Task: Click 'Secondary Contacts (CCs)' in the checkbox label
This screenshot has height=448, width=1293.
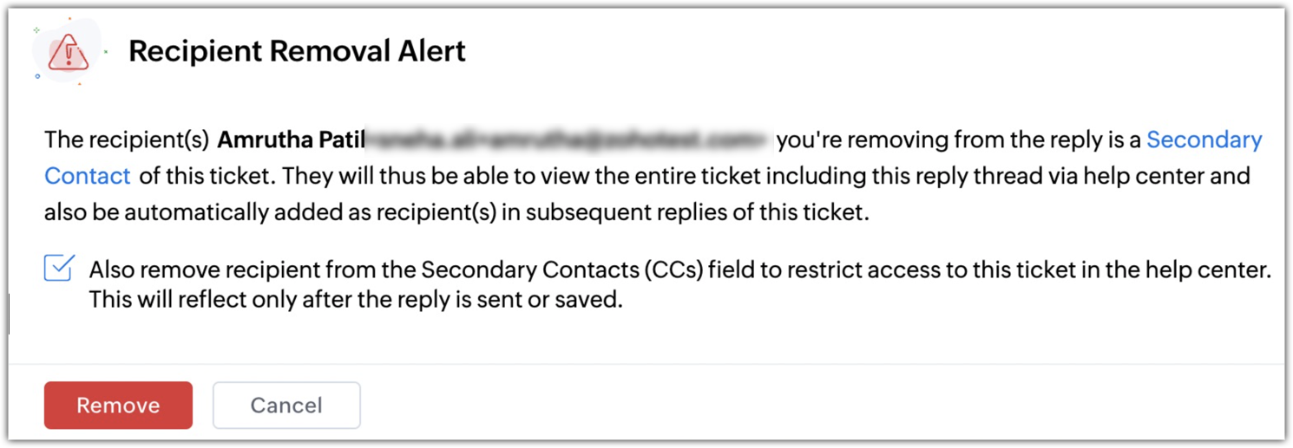Action: point(561,270)
